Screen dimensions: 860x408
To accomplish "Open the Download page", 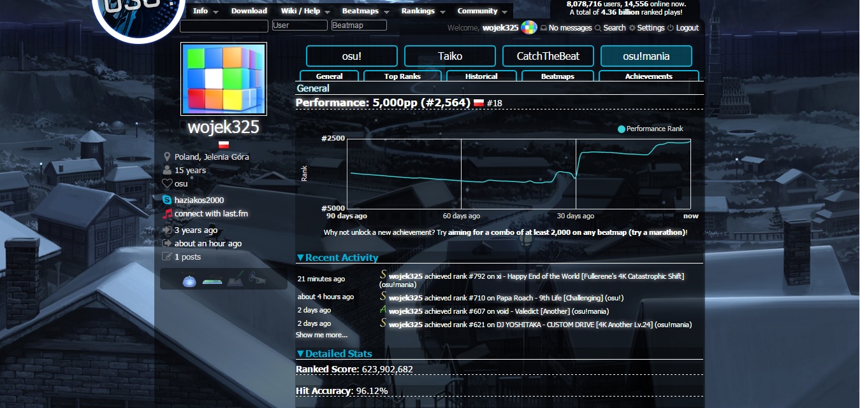I will click(249, 11).
